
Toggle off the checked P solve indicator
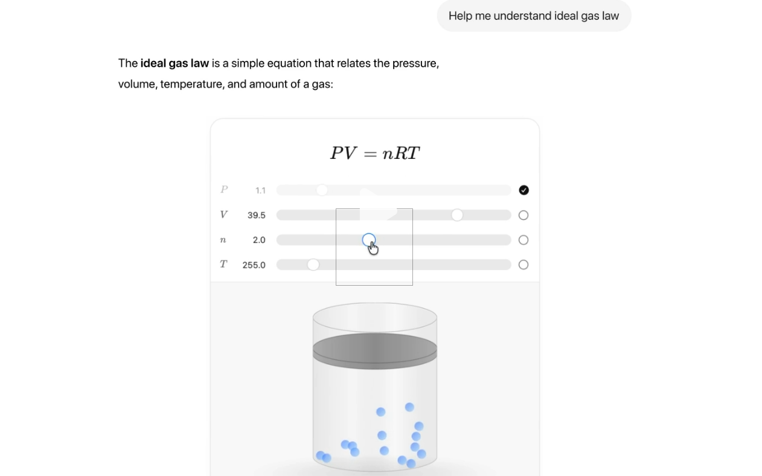[x=523, y=190]
